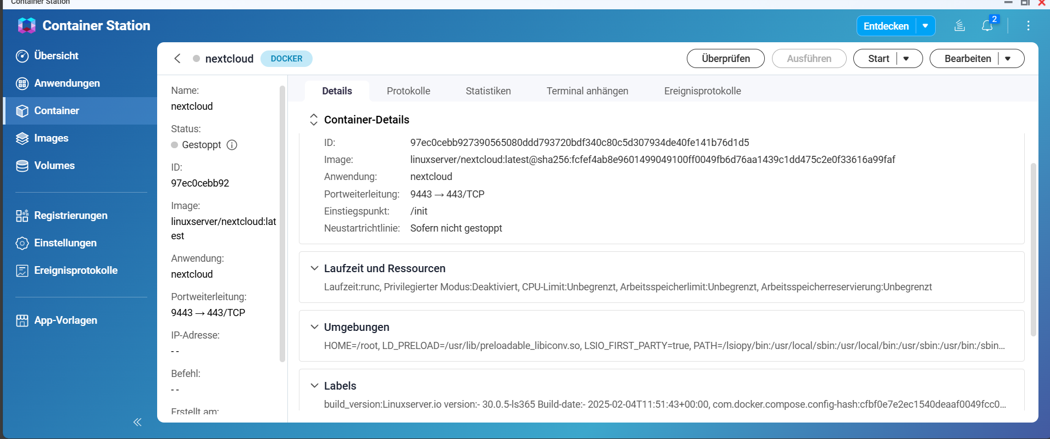Image resolution: width=1050 pixels, height=439 pixels.
Task: Click the Container Station logo icon
Action: click(26, 25)
